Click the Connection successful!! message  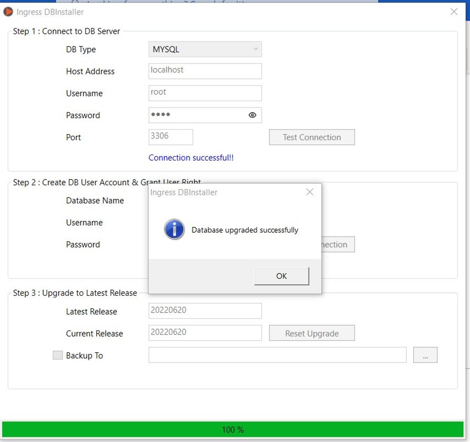191,158
